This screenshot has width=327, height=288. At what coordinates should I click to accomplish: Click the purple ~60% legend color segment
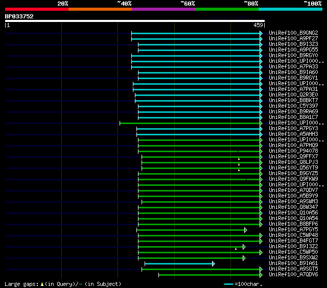163,9
